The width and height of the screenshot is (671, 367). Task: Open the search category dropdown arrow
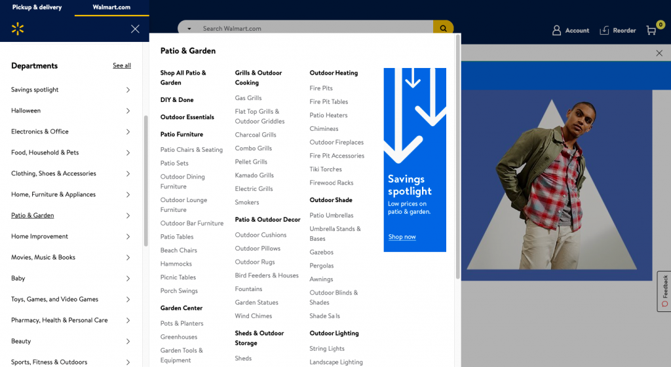[x=189, y=29]
